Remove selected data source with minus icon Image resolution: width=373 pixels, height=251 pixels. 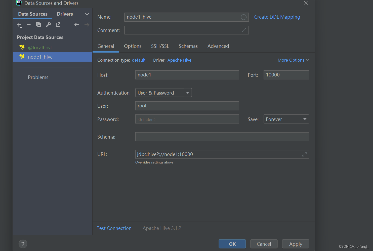[29, 25]
